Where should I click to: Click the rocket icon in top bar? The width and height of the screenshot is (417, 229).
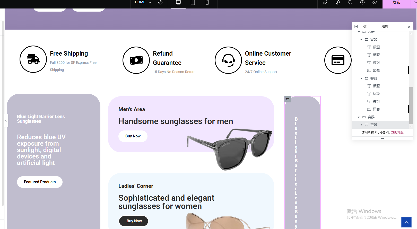tap(325, 3)
